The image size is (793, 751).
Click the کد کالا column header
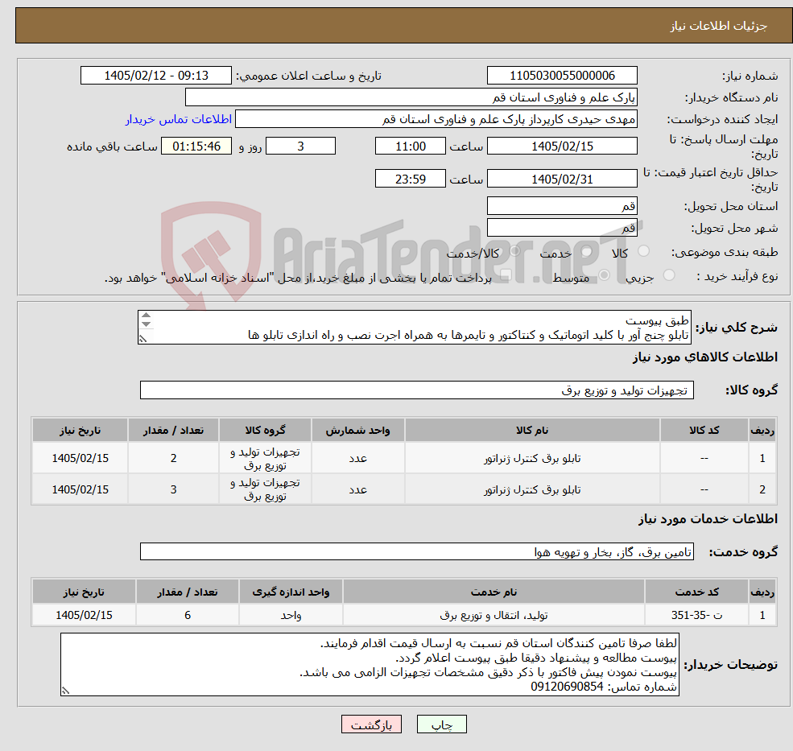(x=704, y=430)
